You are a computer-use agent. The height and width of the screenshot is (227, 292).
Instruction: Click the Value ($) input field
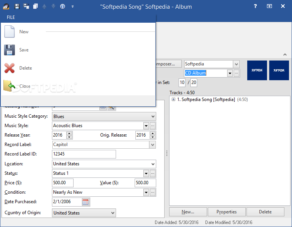coord(145,183)
